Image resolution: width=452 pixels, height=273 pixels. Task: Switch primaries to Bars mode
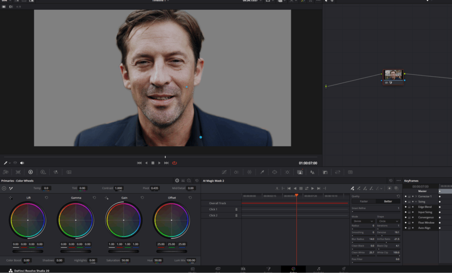point(183,181)
